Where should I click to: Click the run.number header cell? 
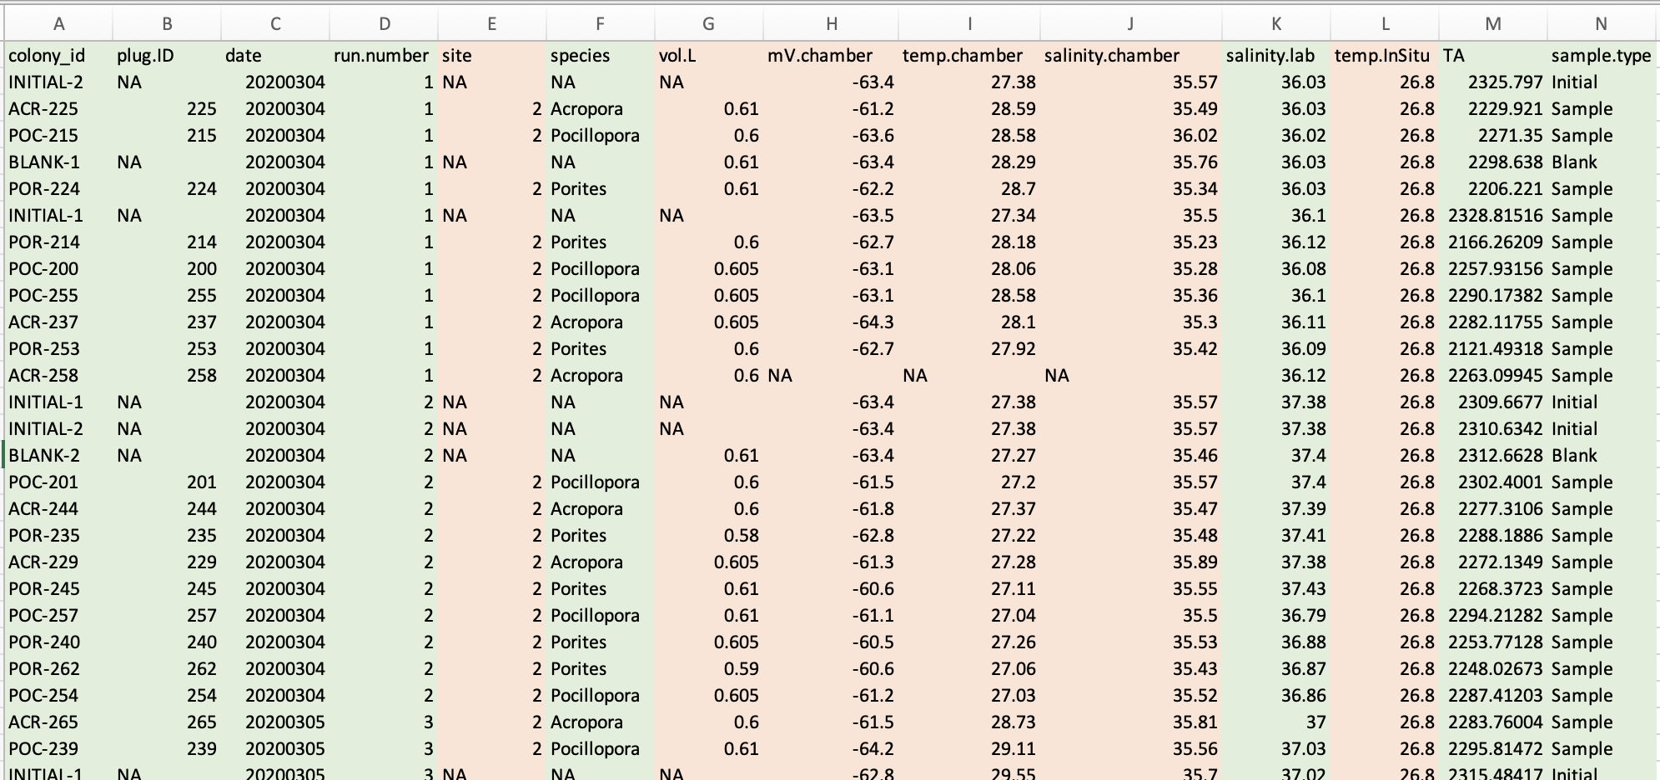(384, 56)
